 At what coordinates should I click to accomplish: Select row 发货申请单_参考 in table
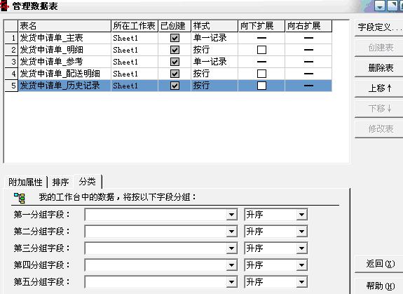tap(168, 62)
